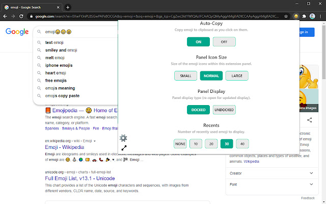
Task: Set Panel Icon Size to NORMAL
Action: (x=211, y=76)
